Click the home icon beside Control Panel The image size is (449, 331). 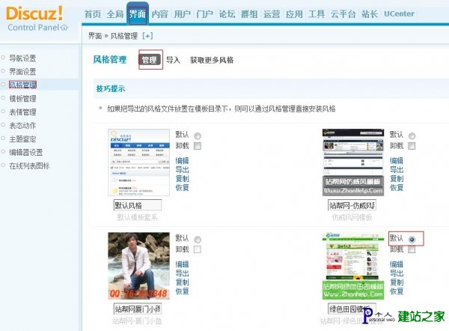[65, 27]
